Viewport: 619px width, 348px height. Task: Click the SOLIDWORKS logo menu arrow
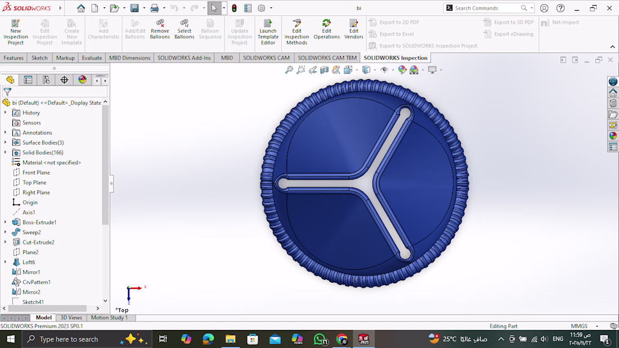[x=60, y=8]
